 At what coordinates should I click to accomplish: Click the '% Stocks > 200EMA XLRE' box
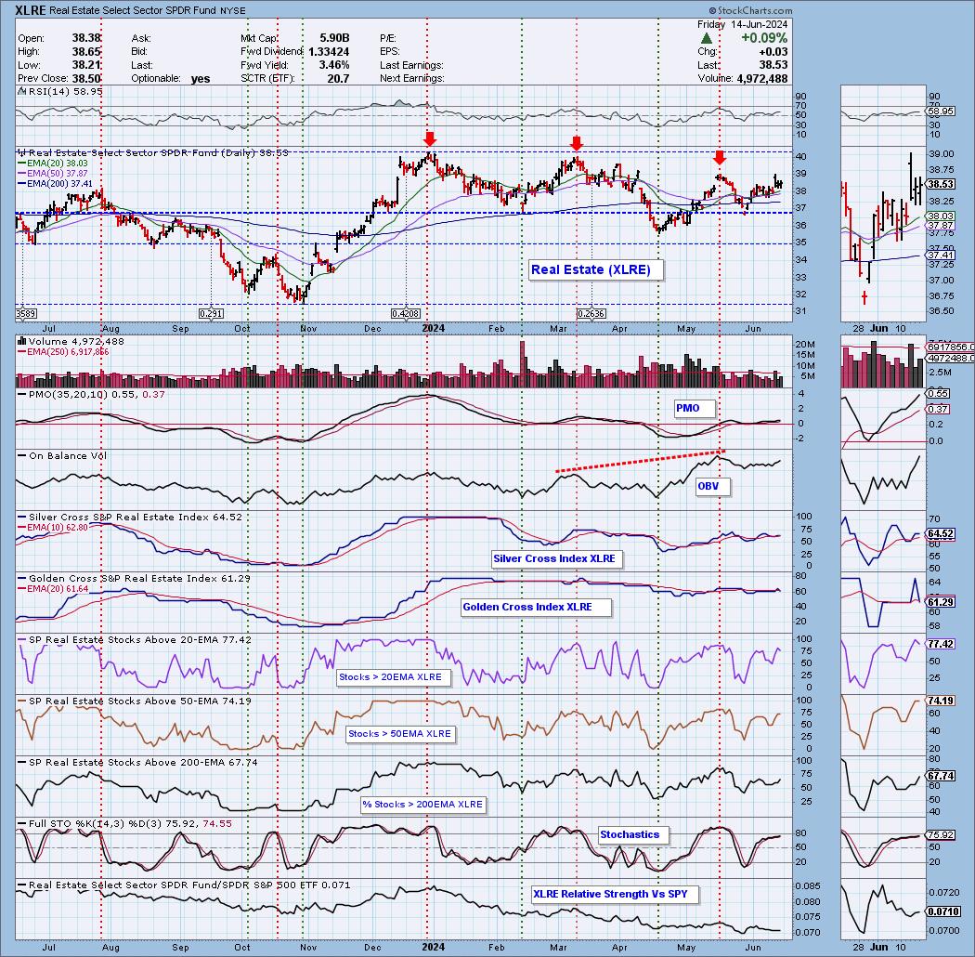423,805
